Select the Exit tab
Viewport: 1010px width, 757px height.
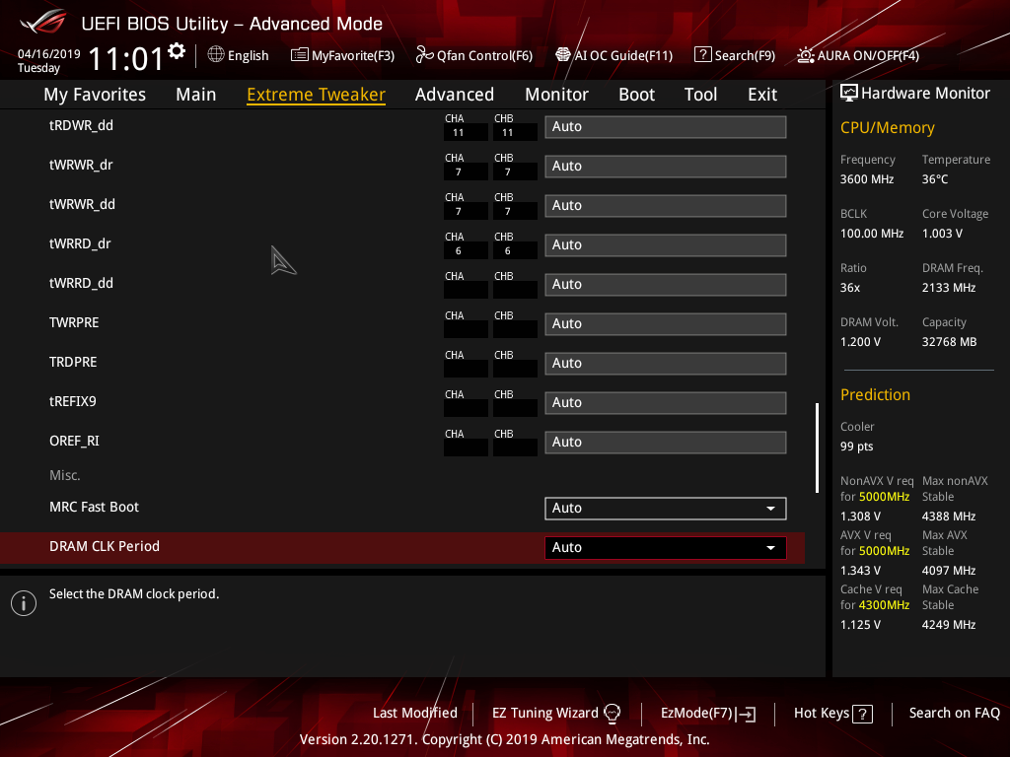click(762, 95)
